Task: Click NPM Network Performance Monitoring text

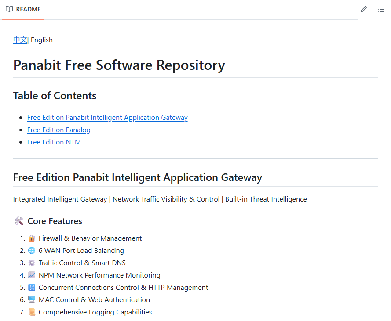Action: click(x=99, y=275)
